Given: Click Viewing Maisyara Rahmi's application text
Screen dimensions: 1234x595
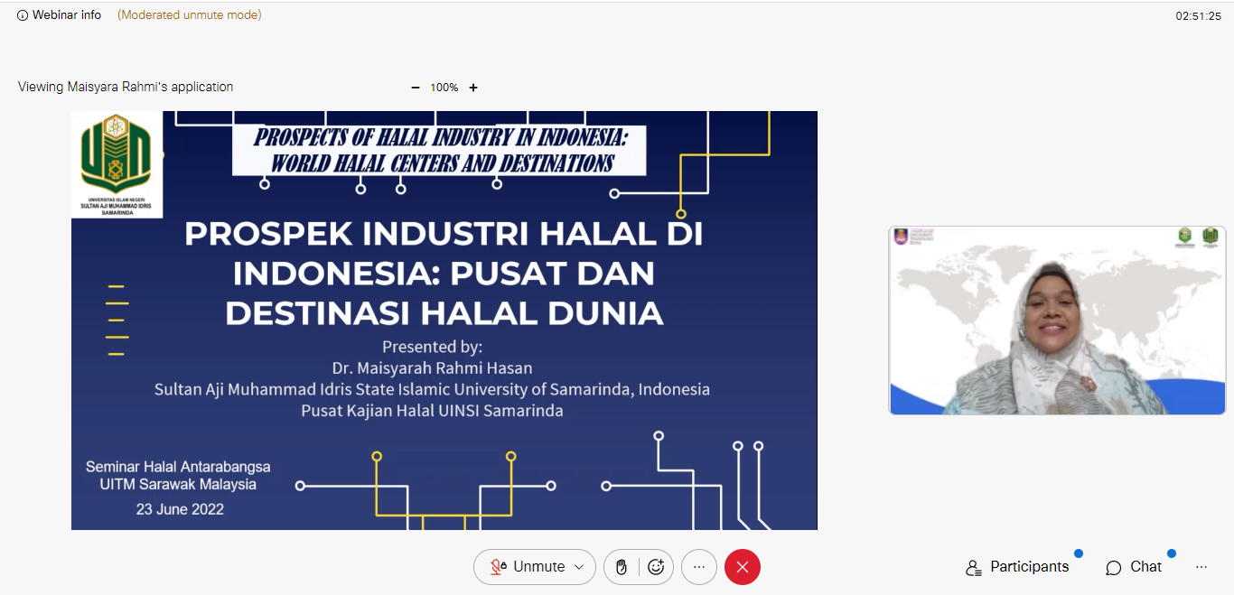Looking at the screenshot, I should tap(126, 87).
